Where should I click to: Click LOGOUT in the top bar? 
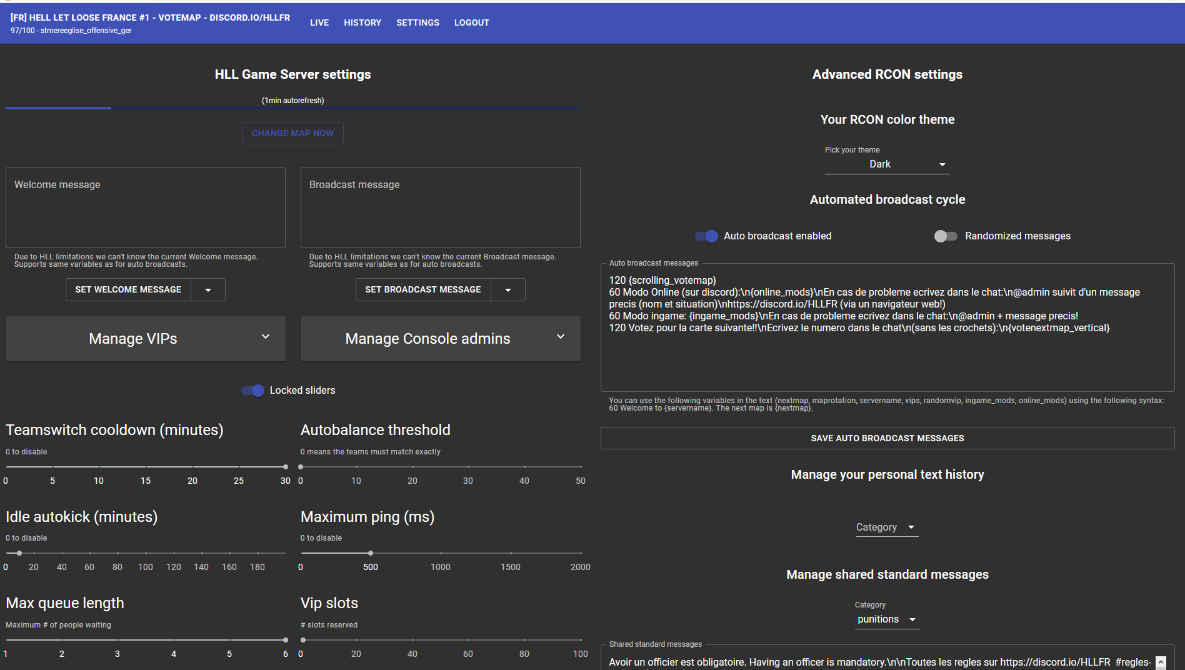pos(472,22)
